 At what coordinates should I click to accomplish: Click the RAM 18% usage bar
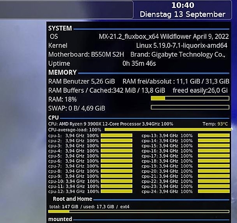point(190,99)
